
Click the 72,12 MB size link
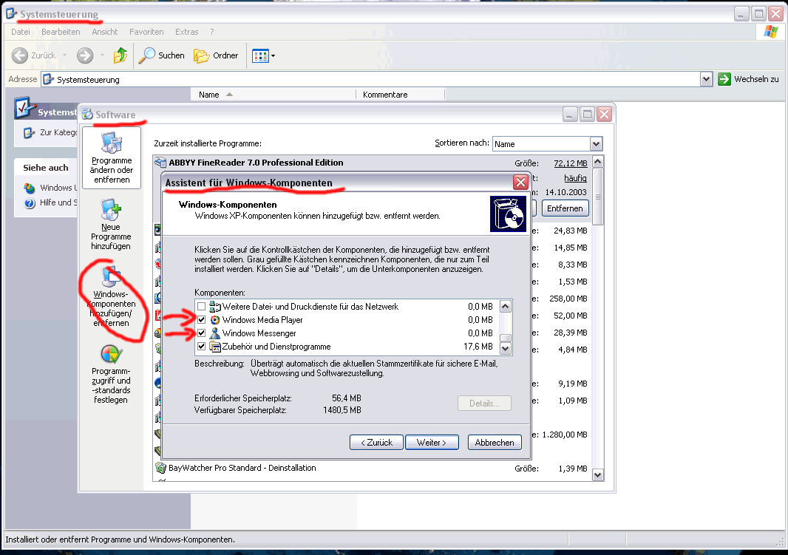(571, 163)
